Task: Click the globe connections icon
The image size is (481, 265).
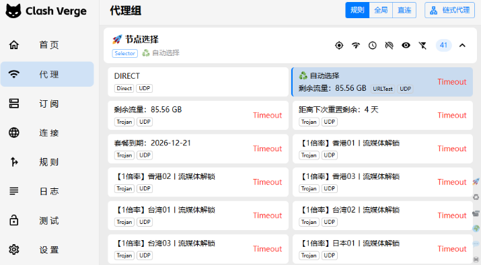Action: pyautogui.click(x=14, y=132)
